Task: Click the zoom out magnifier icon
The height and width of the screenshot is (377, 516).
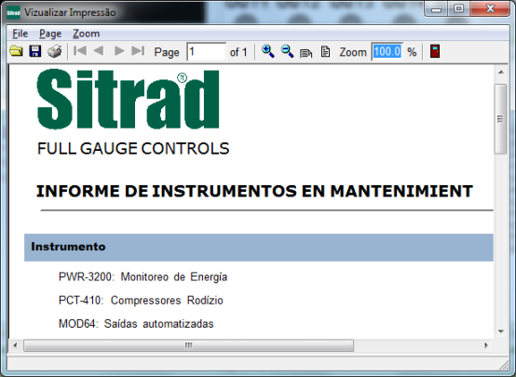Action: [x=287, y=51]
